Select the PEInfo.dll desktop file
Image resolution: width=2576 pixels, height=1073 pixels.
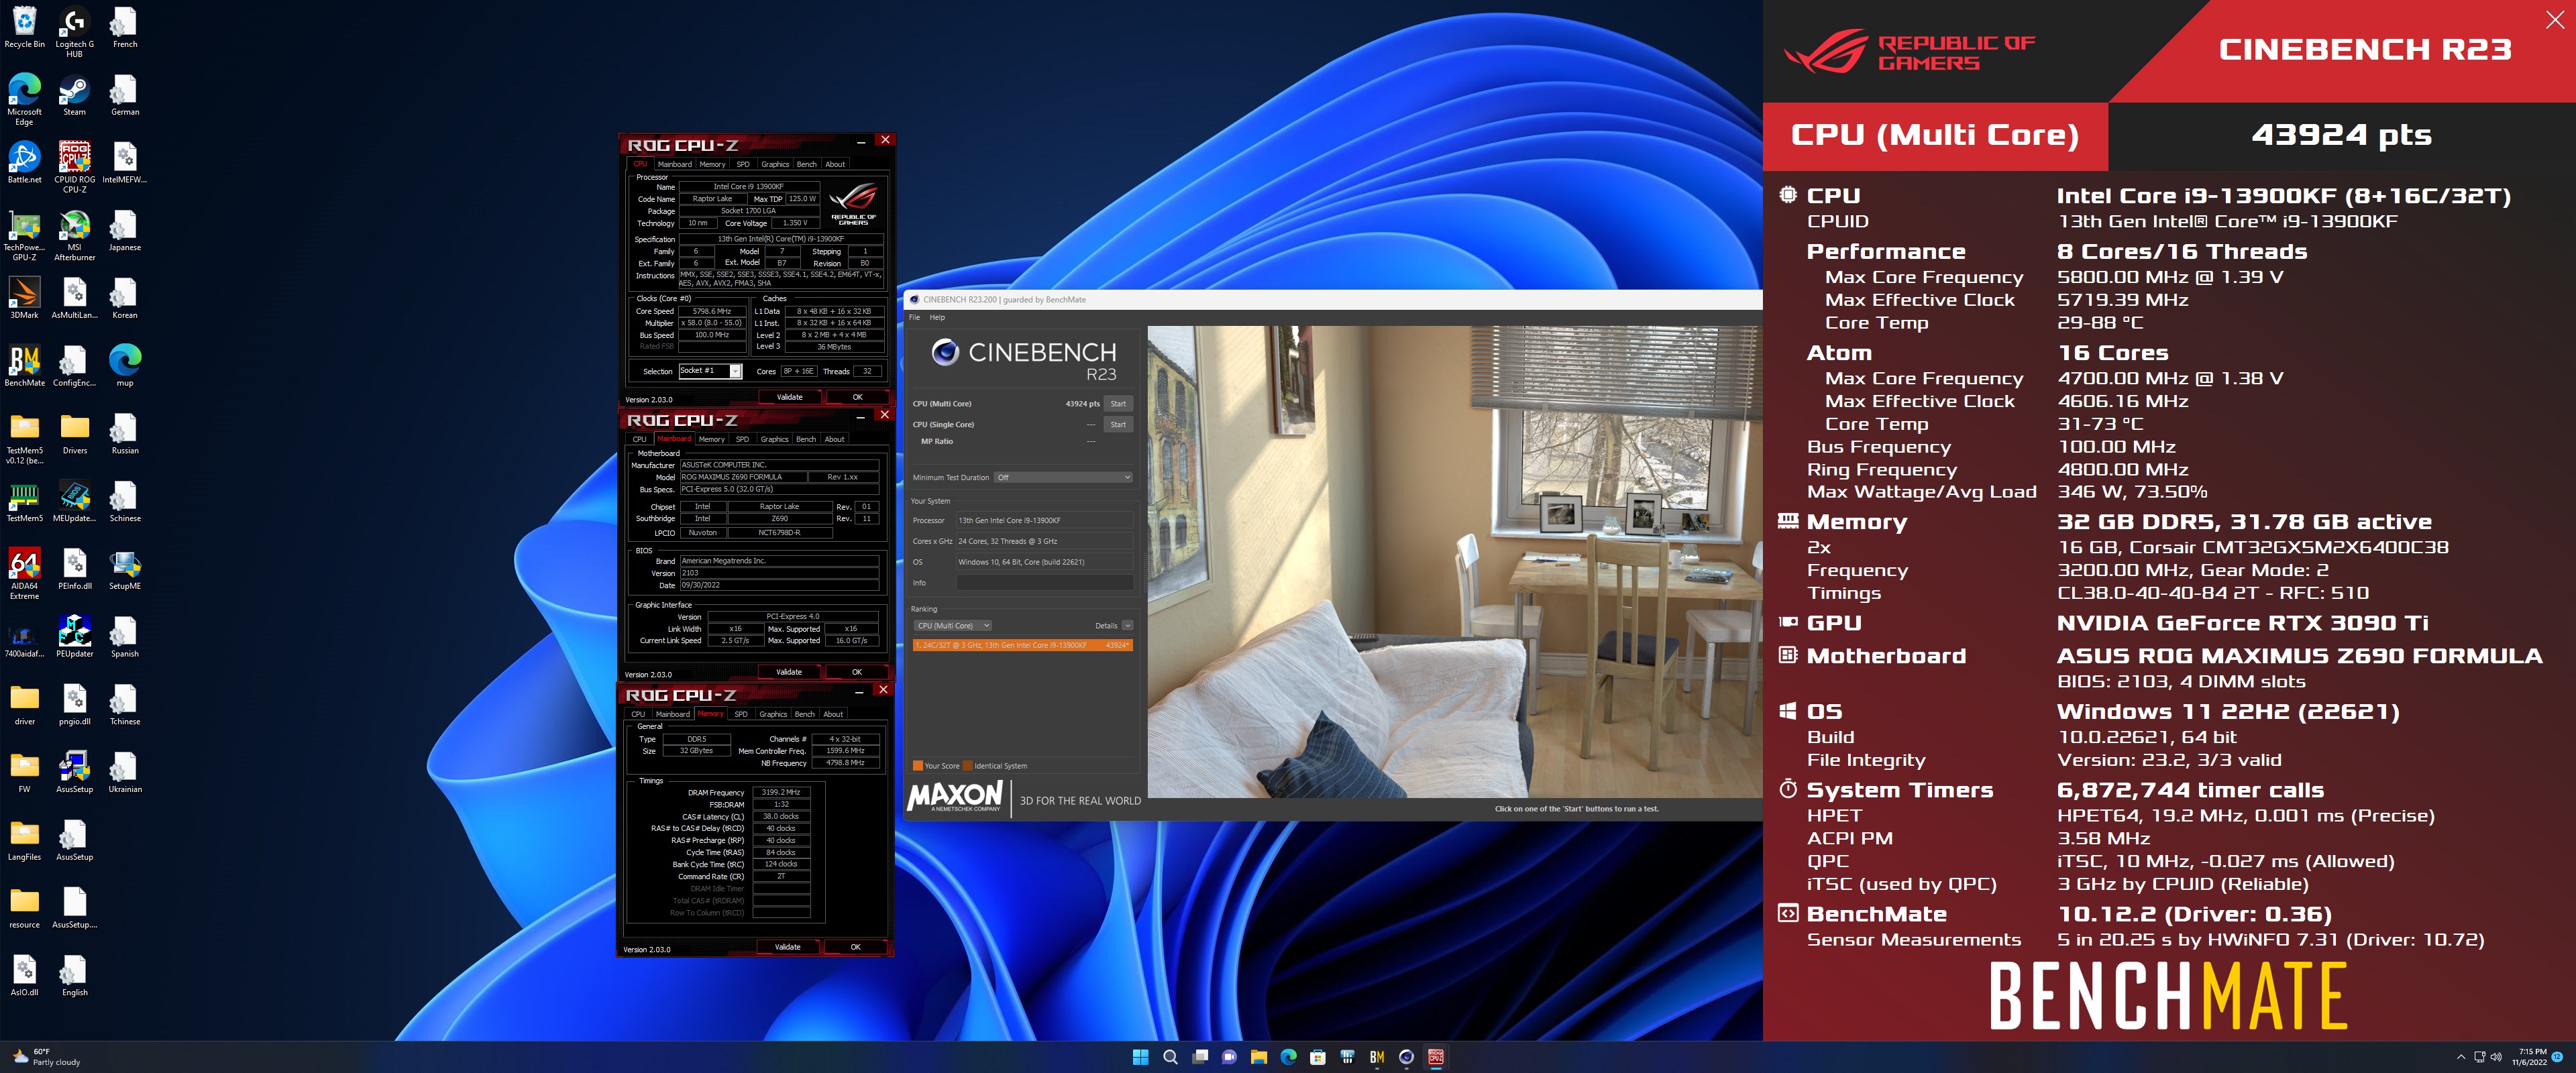[x=74, y=569]
